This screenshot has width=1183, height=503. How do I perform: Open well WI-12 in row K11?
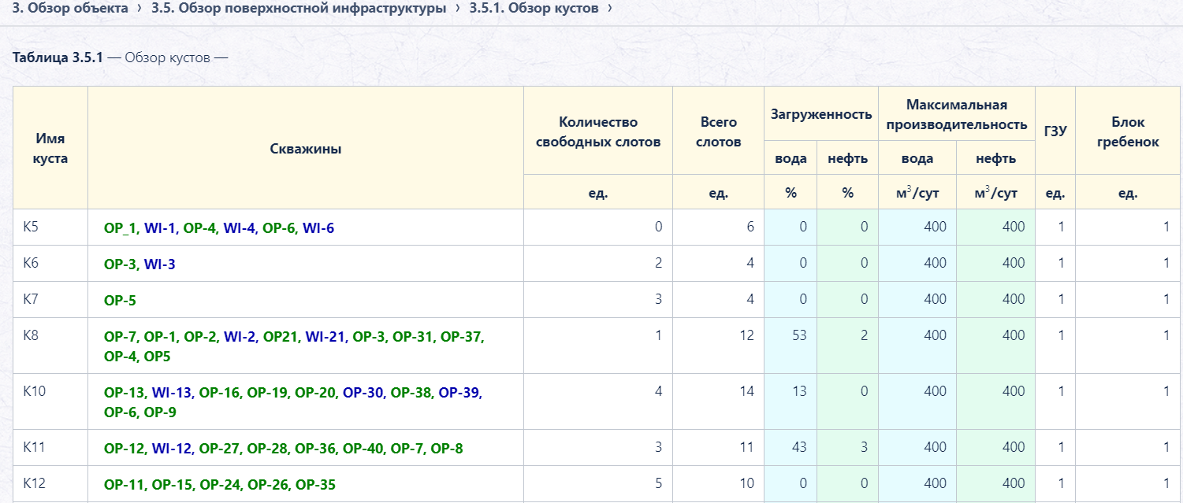[x=172, y=449]
